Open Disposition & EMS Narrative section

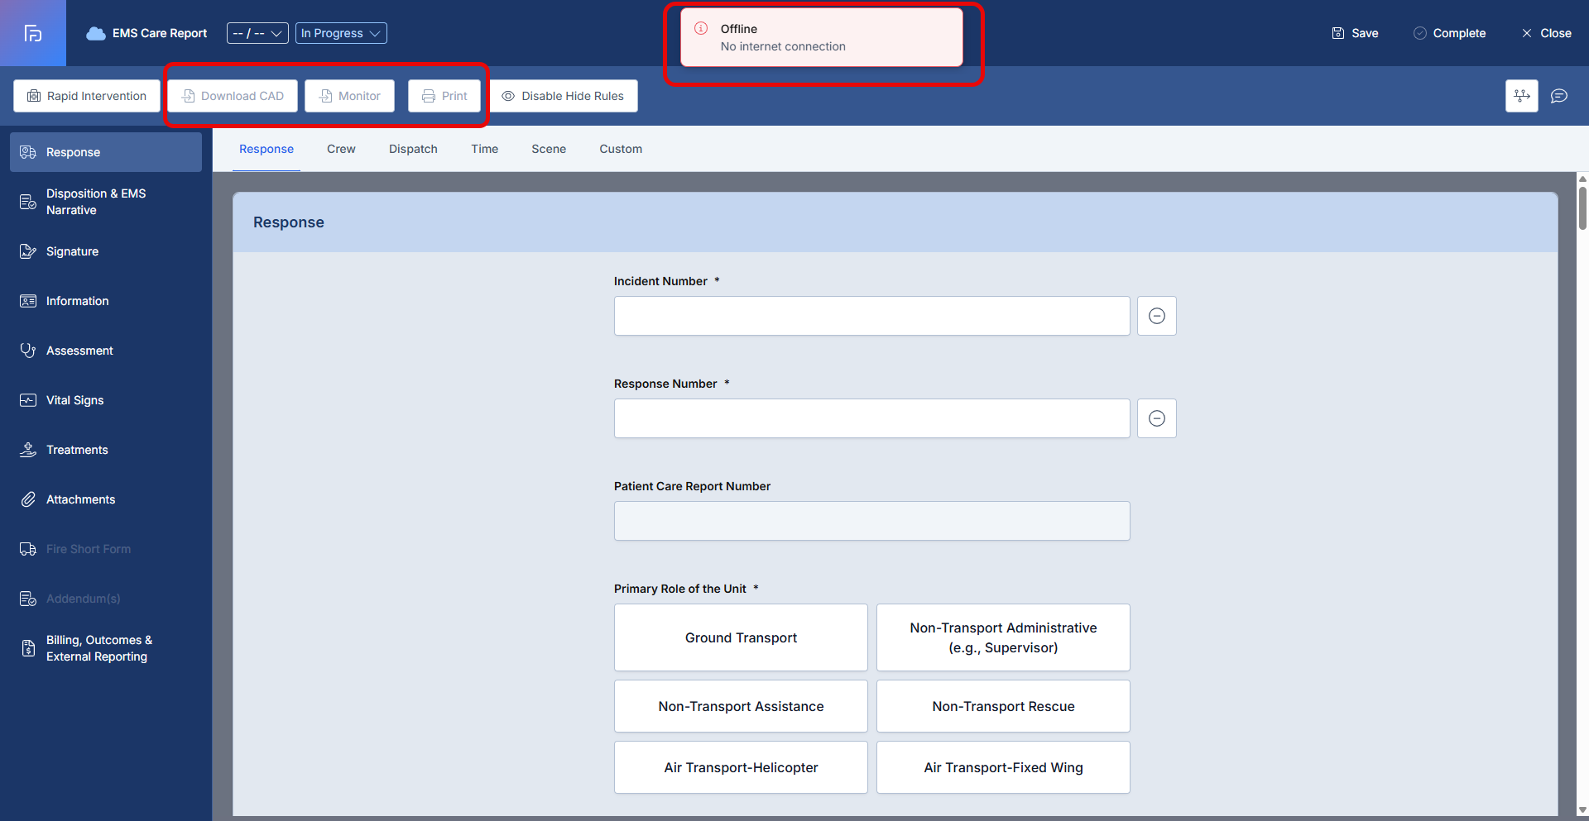[106, 202]
